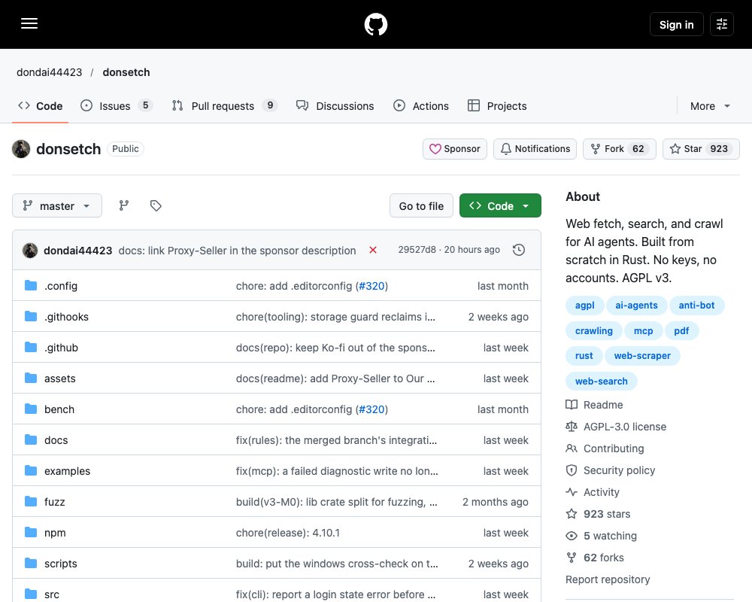Open commit 'chore(release): 4.10.1'

tap(288, 533)
